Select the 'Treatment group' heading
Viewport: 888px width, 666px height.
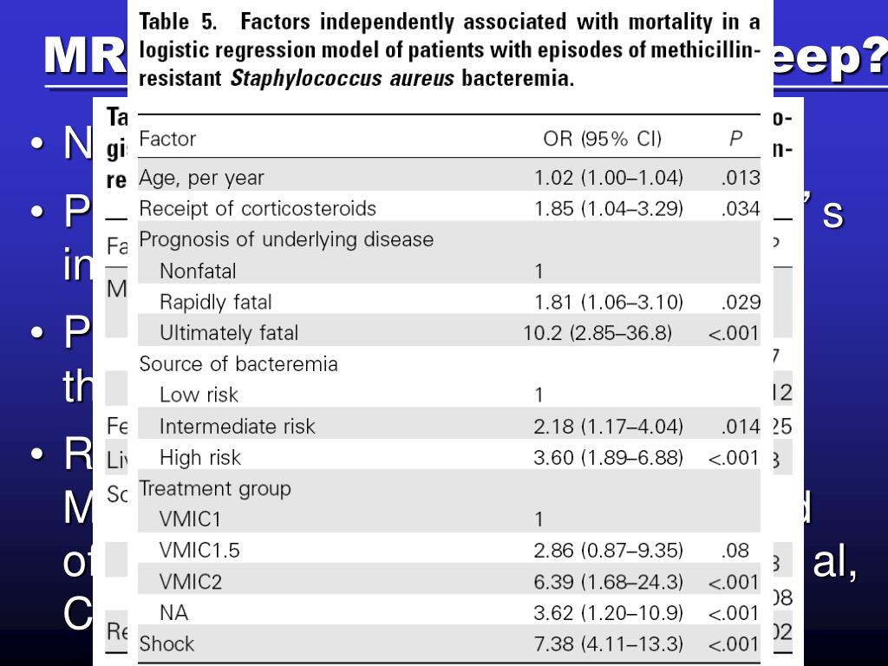(x=215, y=489)
